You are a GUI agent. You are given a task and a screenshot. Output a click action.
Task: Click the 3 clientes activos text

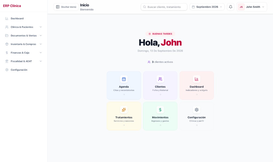[162, 62]
